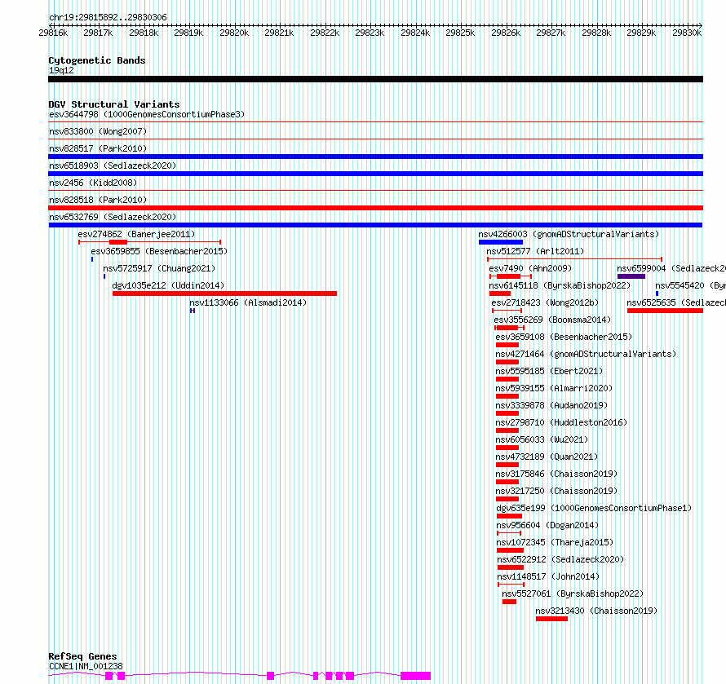Click the nsv6056033 (Wu2021) variant label
The height and width of the screenshot is (684, 726).
tap(542, 439)
